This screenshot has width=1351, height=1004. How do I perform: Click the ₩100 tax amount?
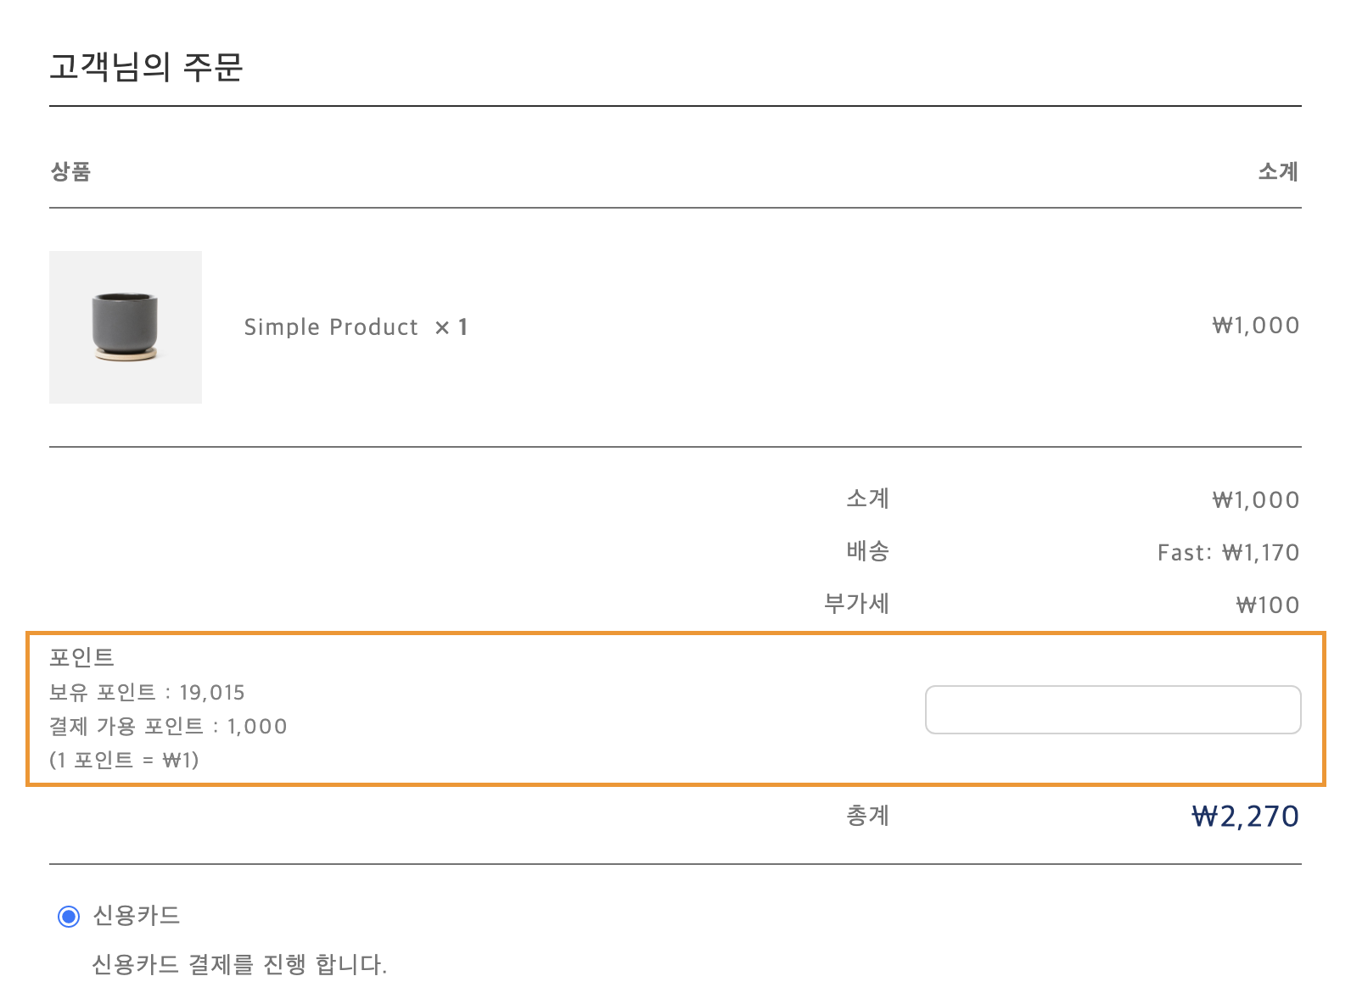pos(1267,605)
